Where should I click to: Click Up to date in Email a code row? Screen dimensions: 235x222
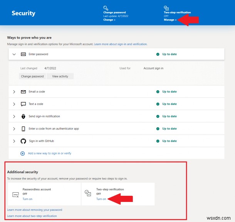[x=170, y=92]
